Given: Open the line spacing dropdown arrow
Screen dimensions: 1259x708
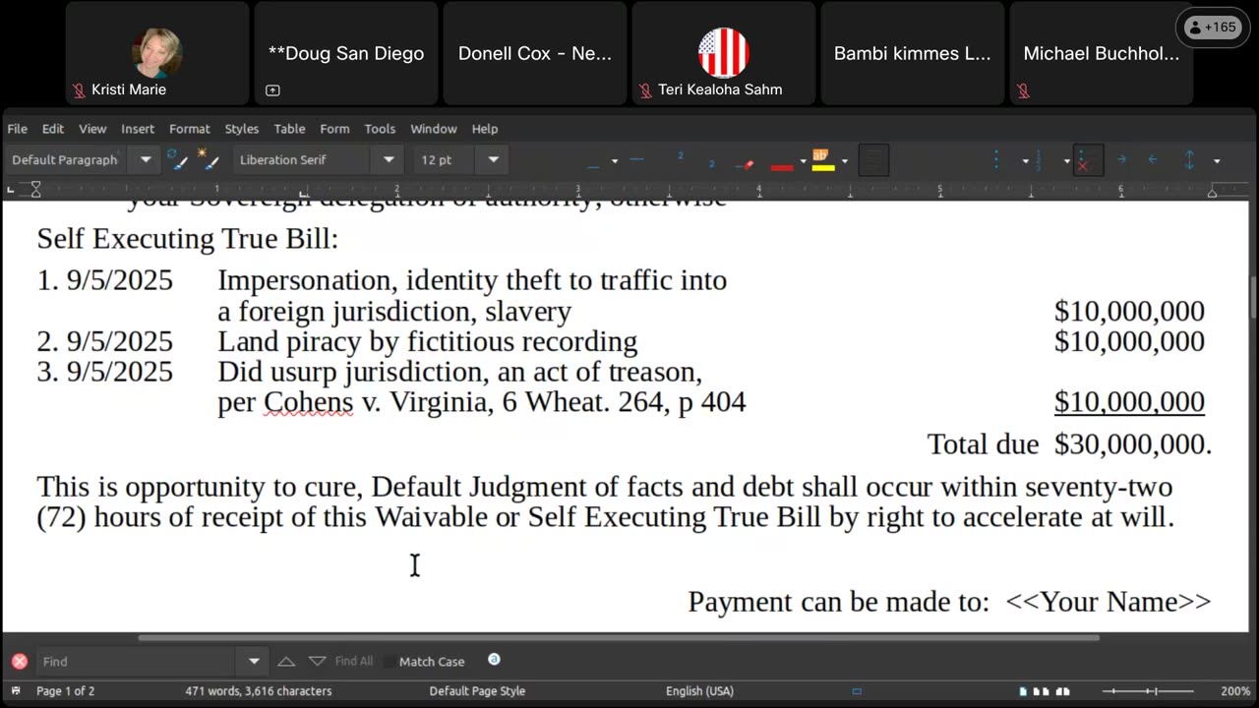Looking at the screenshot, I should click(x=1217, y=160).
